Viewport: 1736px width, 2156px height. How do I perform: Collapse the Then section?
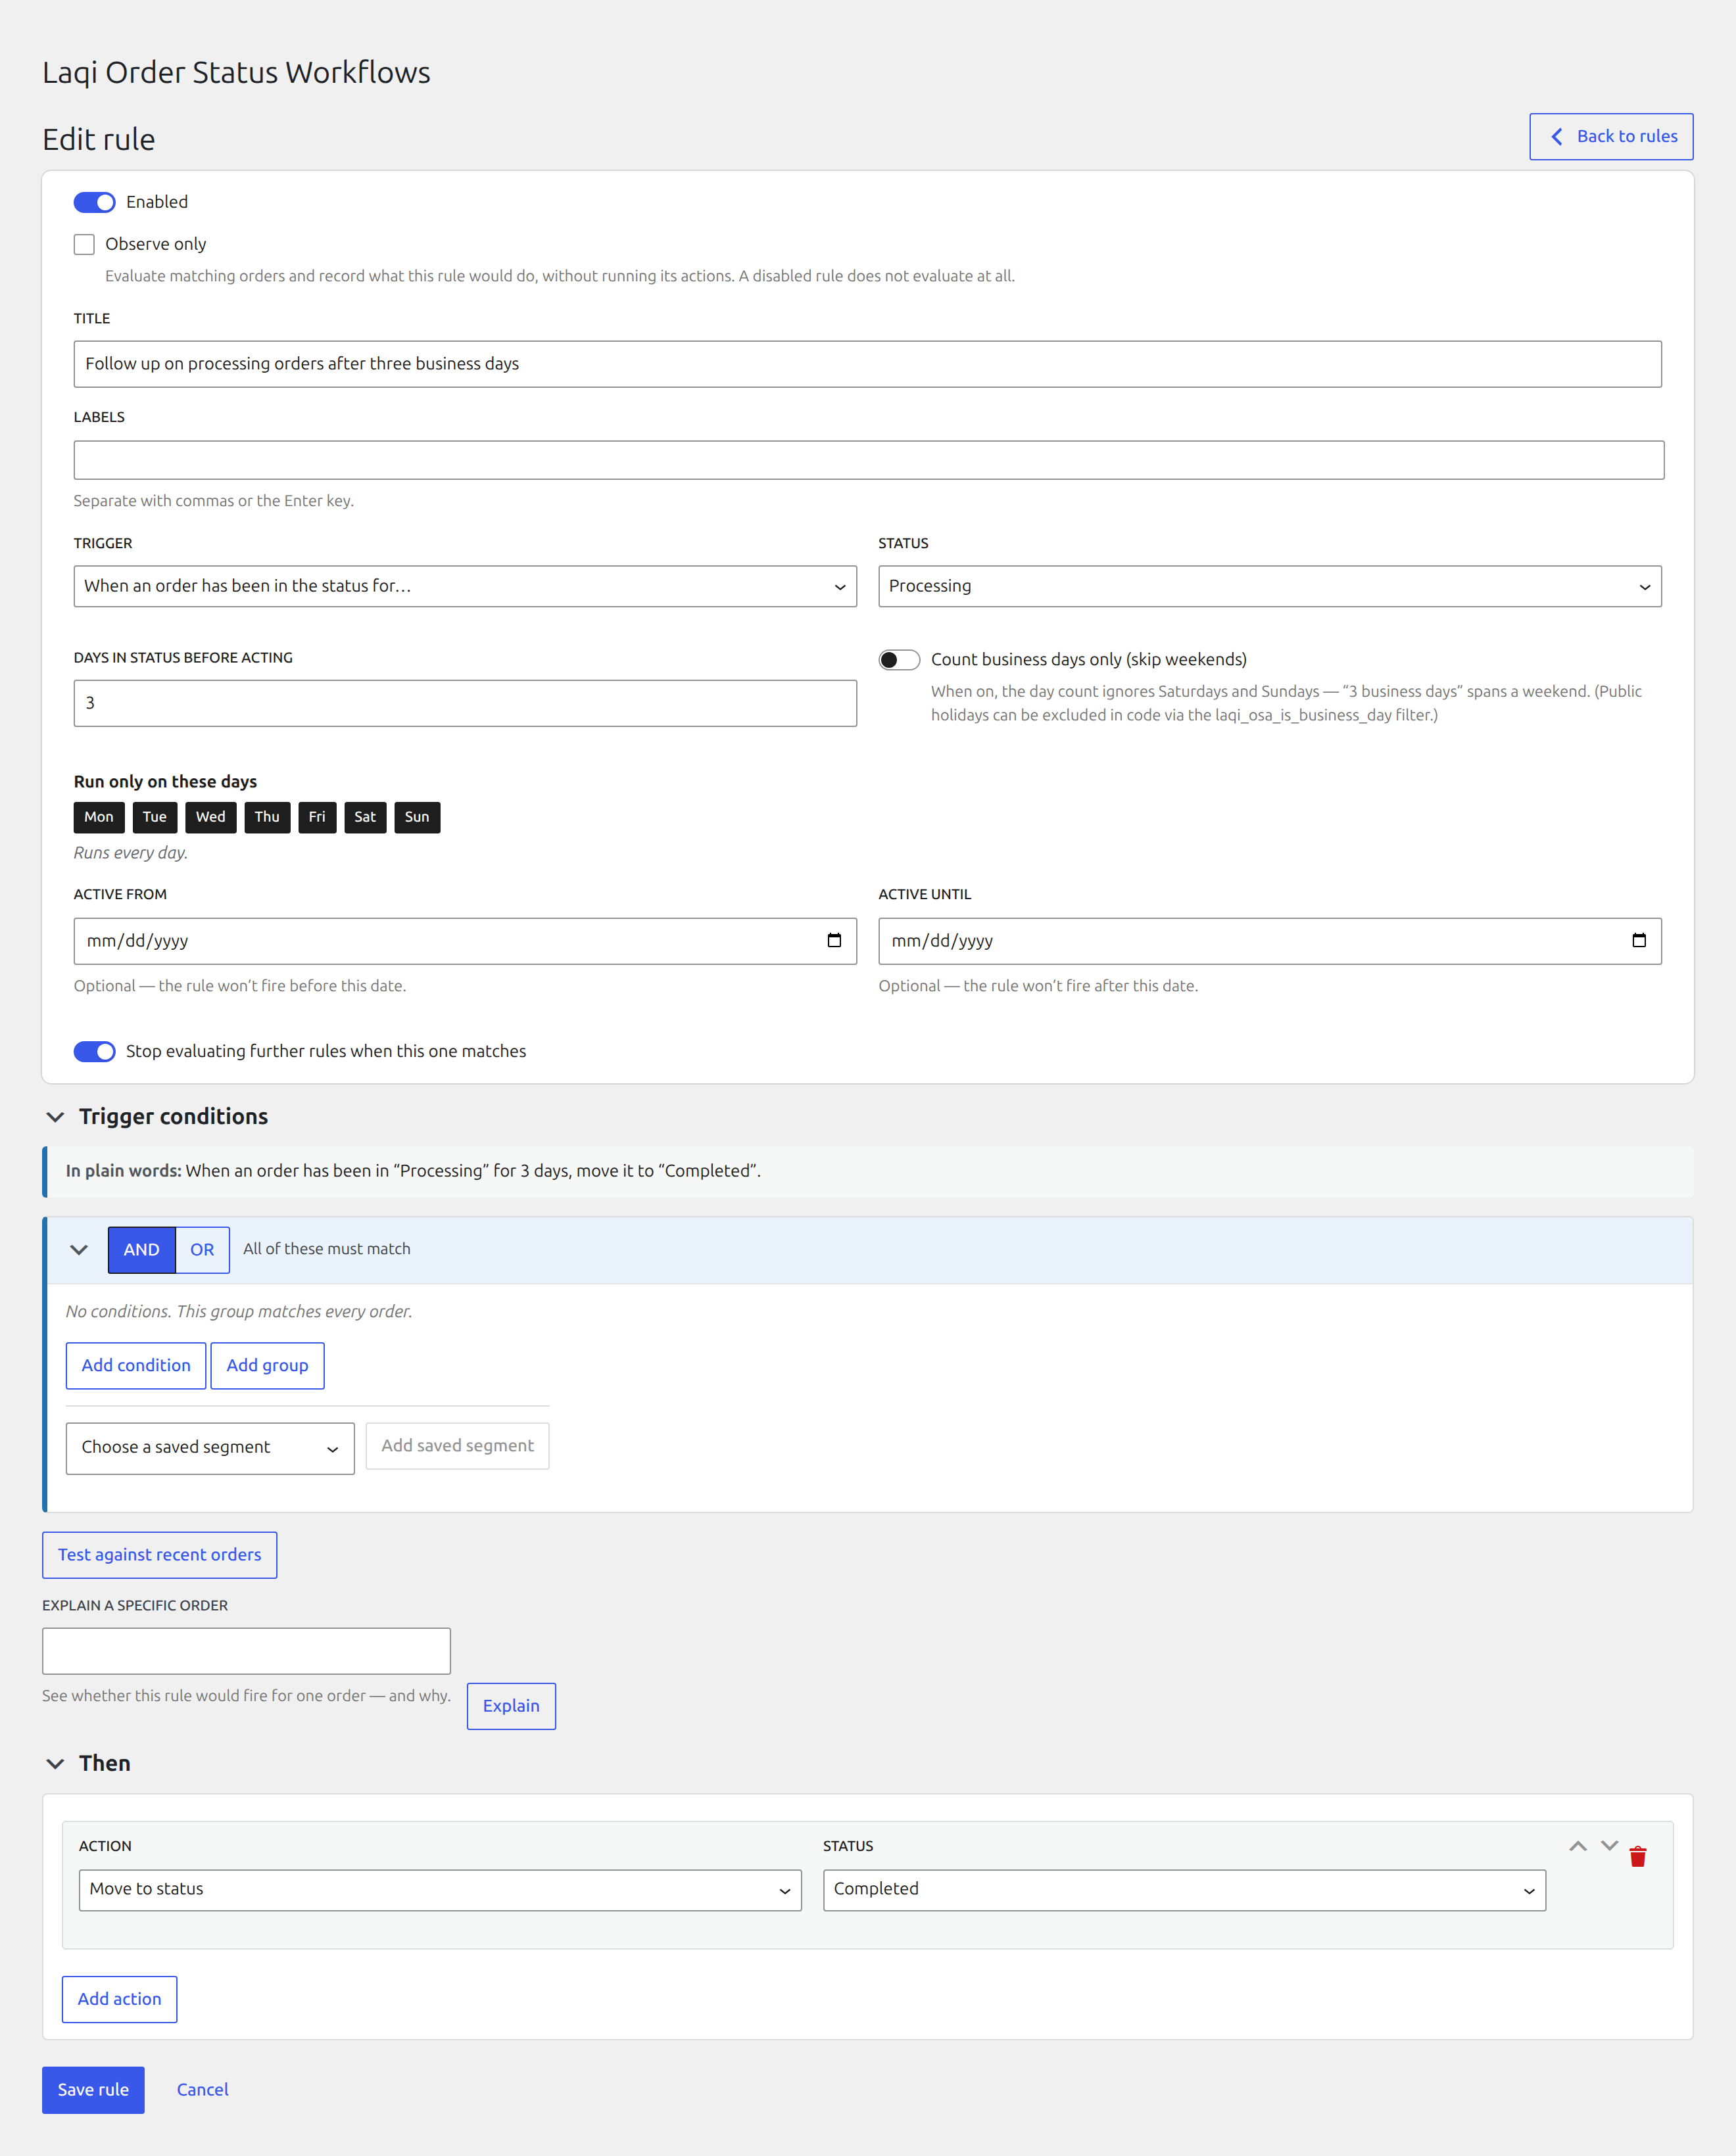(x=55, y=1764)
